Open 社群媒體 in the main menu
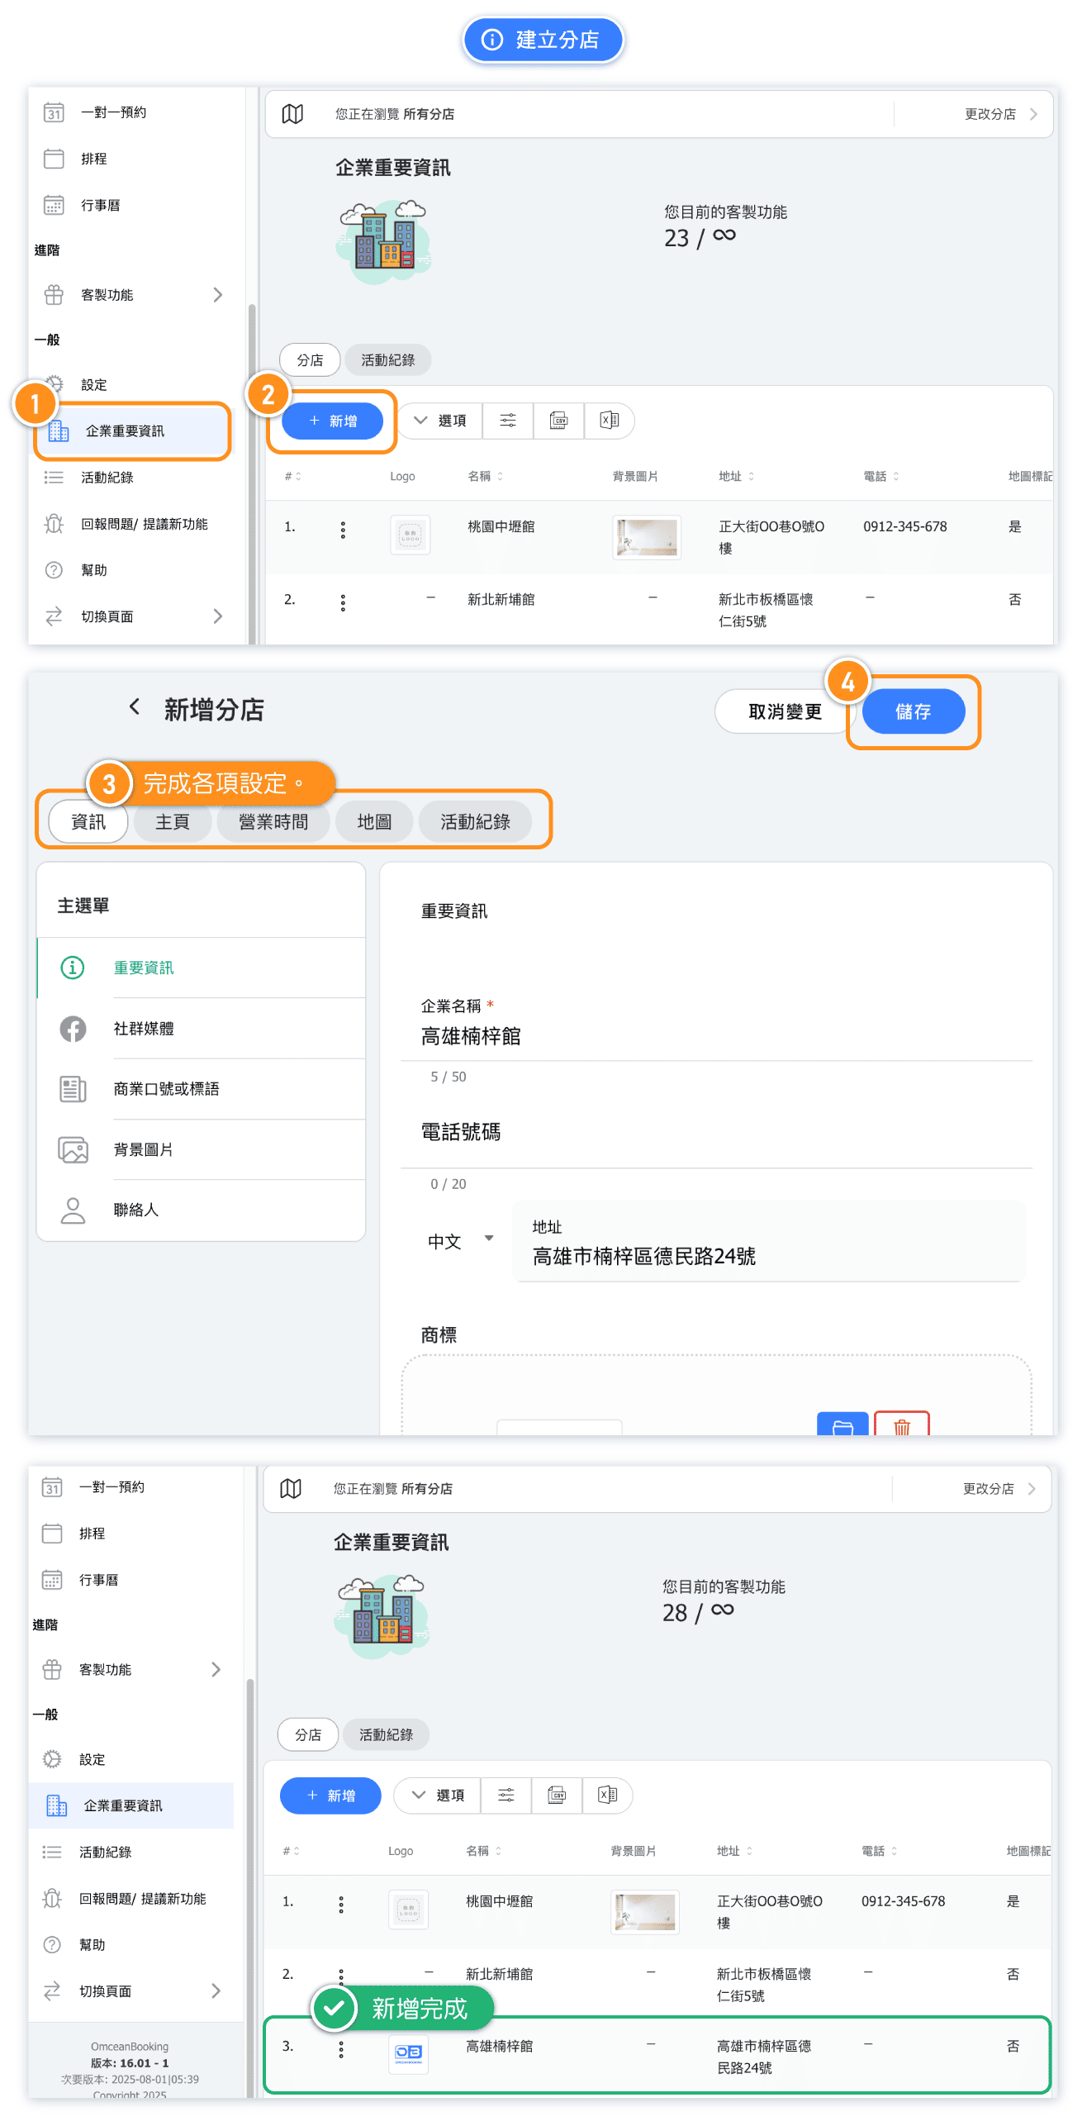This screenshot has width=1087, height=2126. point(144,1029)
